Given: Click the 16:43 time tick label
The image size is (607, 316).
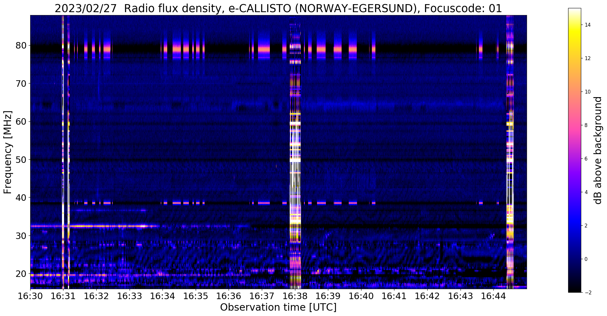Looking at the screenshot, I should click(461, 296).
